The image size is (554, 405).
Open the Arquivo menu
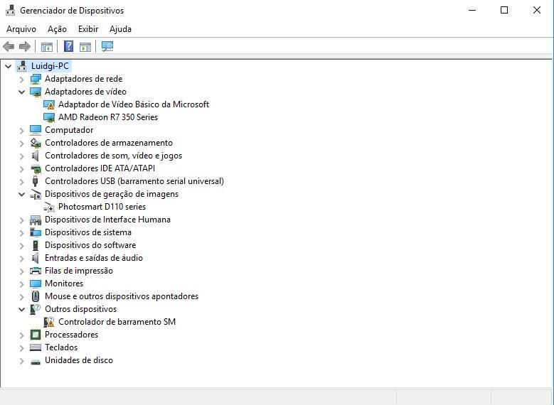[x=21, y=29]
